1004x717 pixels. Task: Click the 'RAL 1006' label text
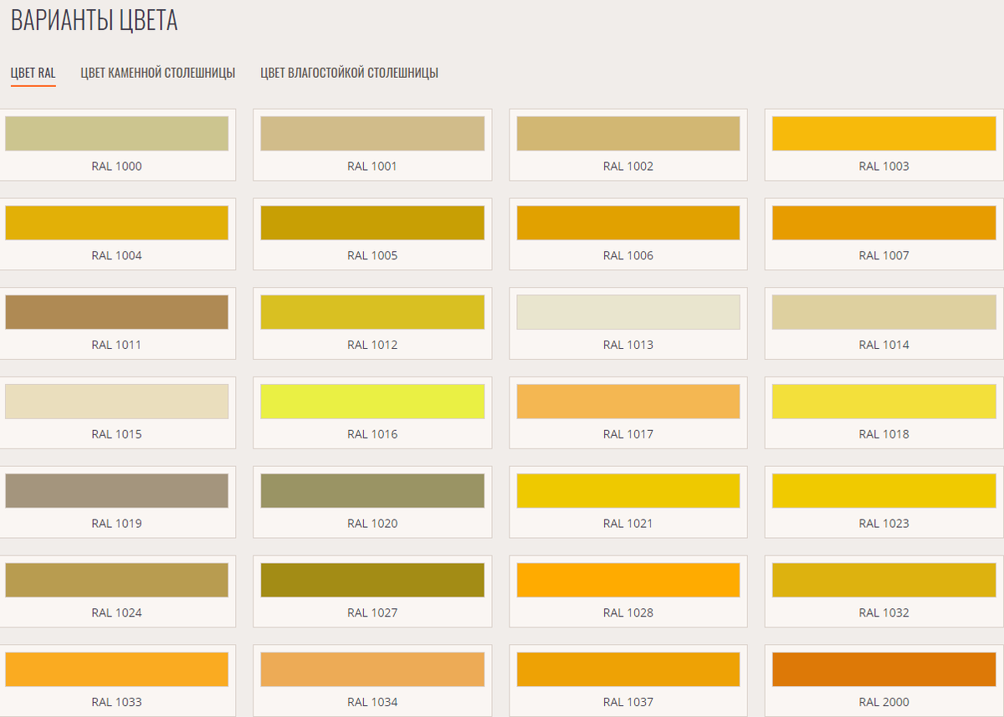[628, 256]
